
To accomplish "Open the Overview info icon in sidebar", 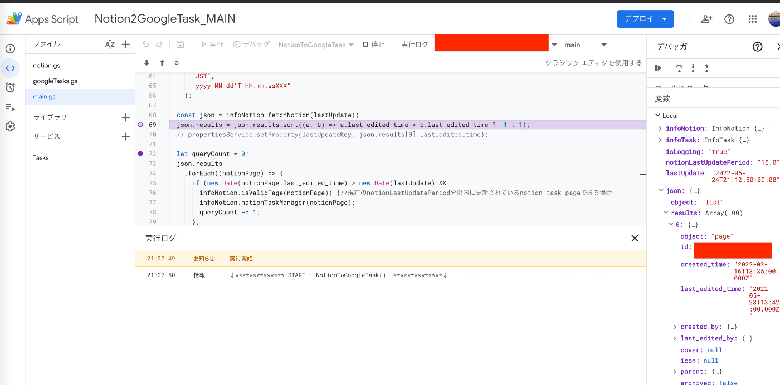I will [x=10, y=49].
